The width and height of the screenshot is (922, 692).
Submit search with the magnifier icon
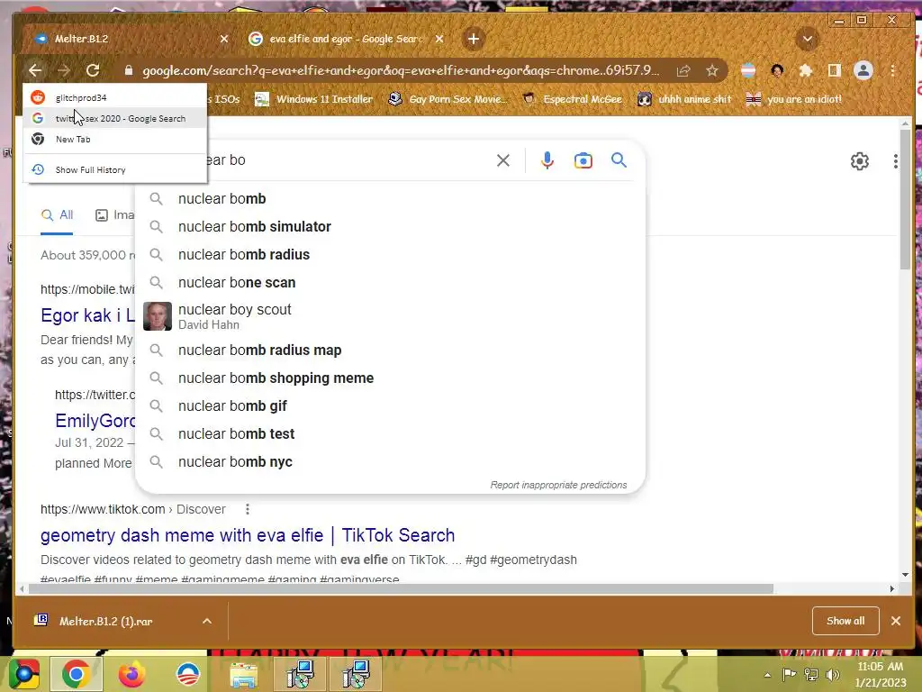tap(619, 160)
